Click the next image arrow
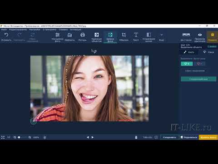Image resolution: width=218 pixels, height=164 pixels. pyautogui.click(x=93, y=137)
